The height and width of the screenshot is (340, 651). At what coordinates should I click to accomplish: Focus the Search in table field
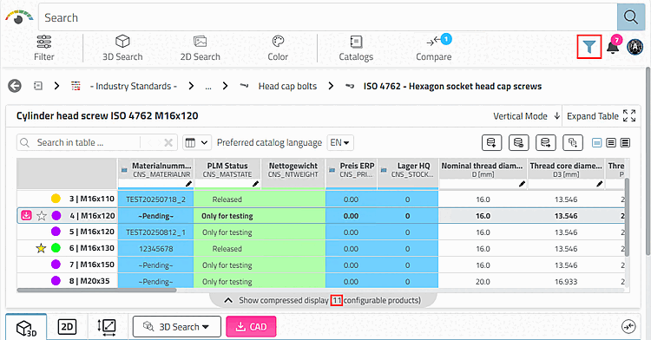(x=87, y=142)
